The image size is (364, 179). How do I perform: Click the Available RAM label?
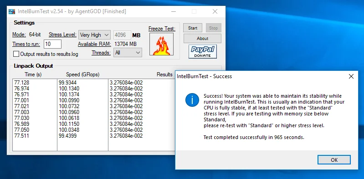point(94,44)
